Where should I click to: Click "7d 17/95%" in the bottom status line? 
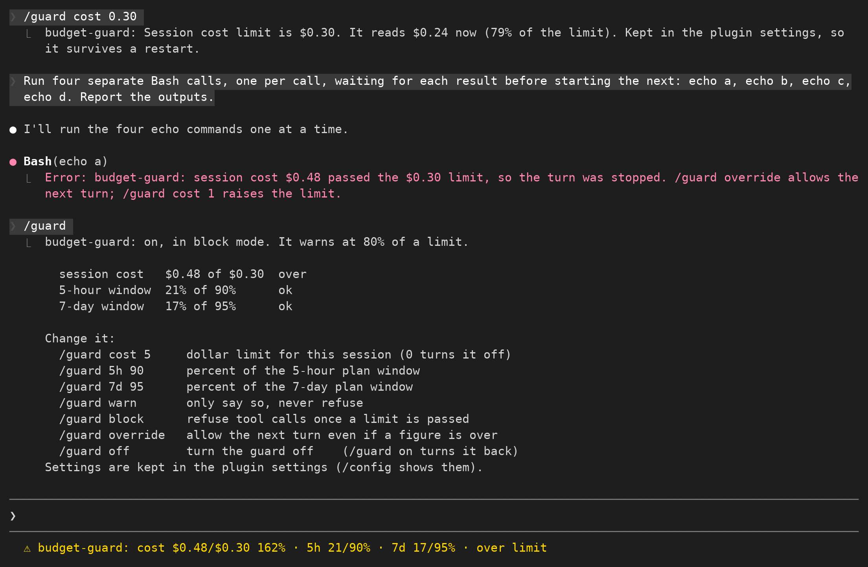tap(423, 548)
